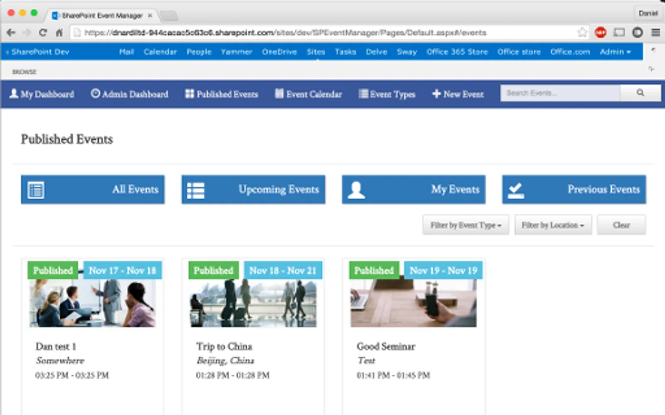Create a New Event

pos(458,94)
